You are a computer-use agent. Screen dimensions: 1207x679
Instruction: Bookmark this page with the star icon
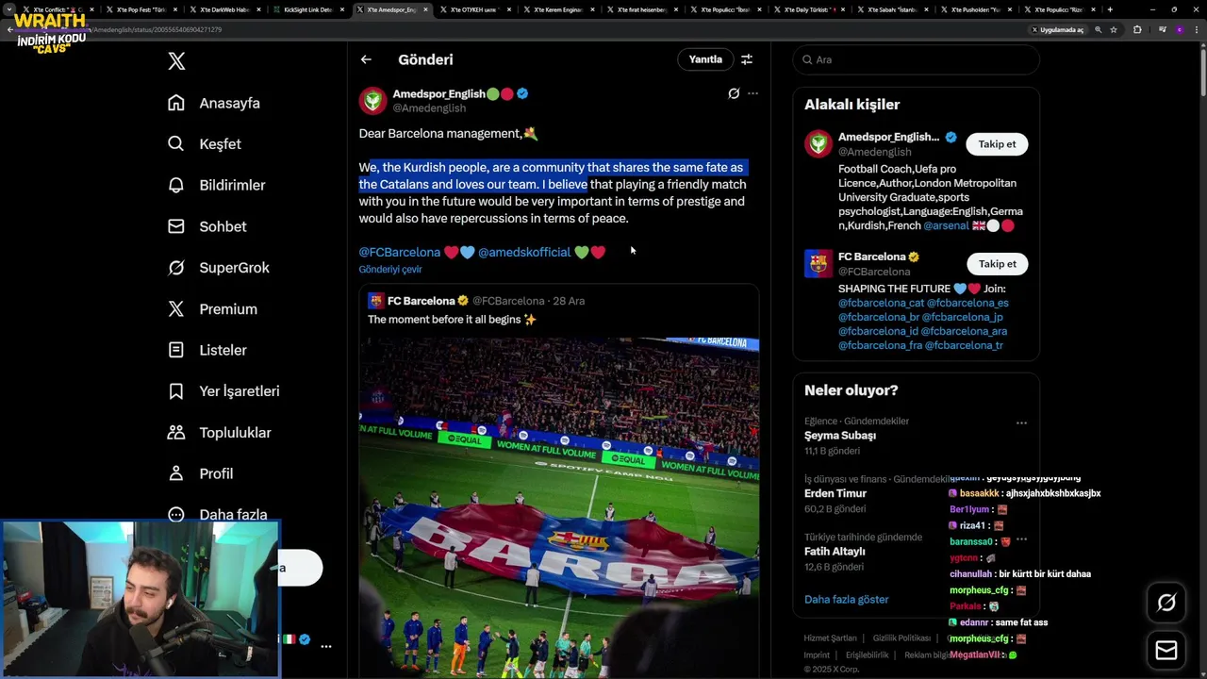pos(1114,29)
